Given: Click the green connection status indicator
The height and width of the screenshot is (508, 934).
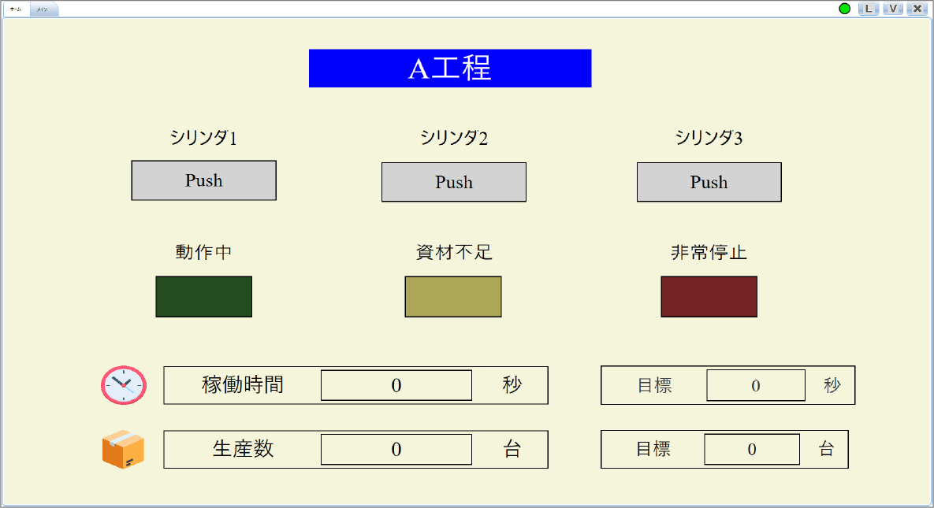Looking at the screenshot, I should 844,9.
